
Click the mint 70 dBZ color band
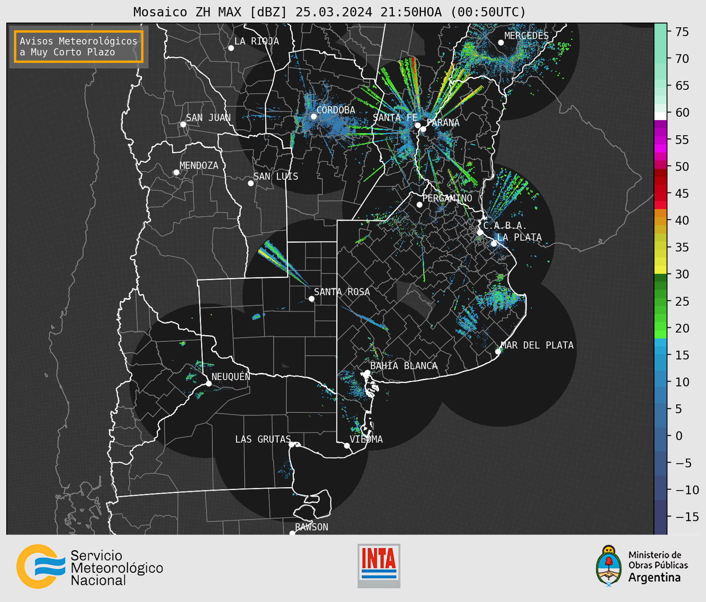click(660, 59)
